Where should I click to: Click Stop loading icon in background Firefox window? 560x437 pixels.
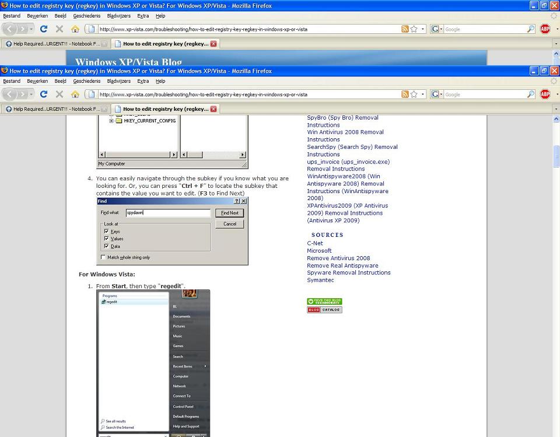tap(60, 29)
